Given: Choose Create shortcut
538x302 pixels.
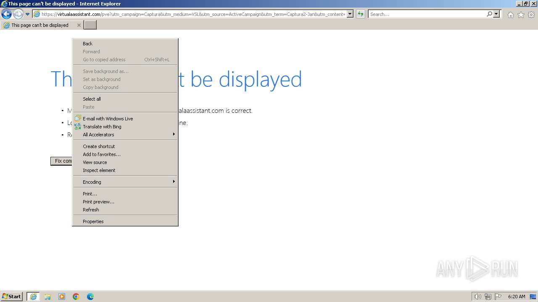Looking at the screenshot, I should tap(125, 146).
